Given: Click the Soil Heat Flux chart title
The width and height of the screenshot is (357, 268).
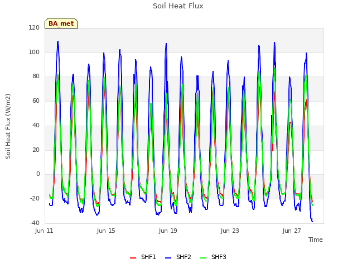Looking at the screenshot, I should 178,6.
